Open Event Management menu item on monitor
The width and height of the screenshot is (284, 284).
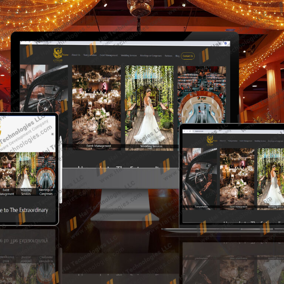(x=109, y=55)
